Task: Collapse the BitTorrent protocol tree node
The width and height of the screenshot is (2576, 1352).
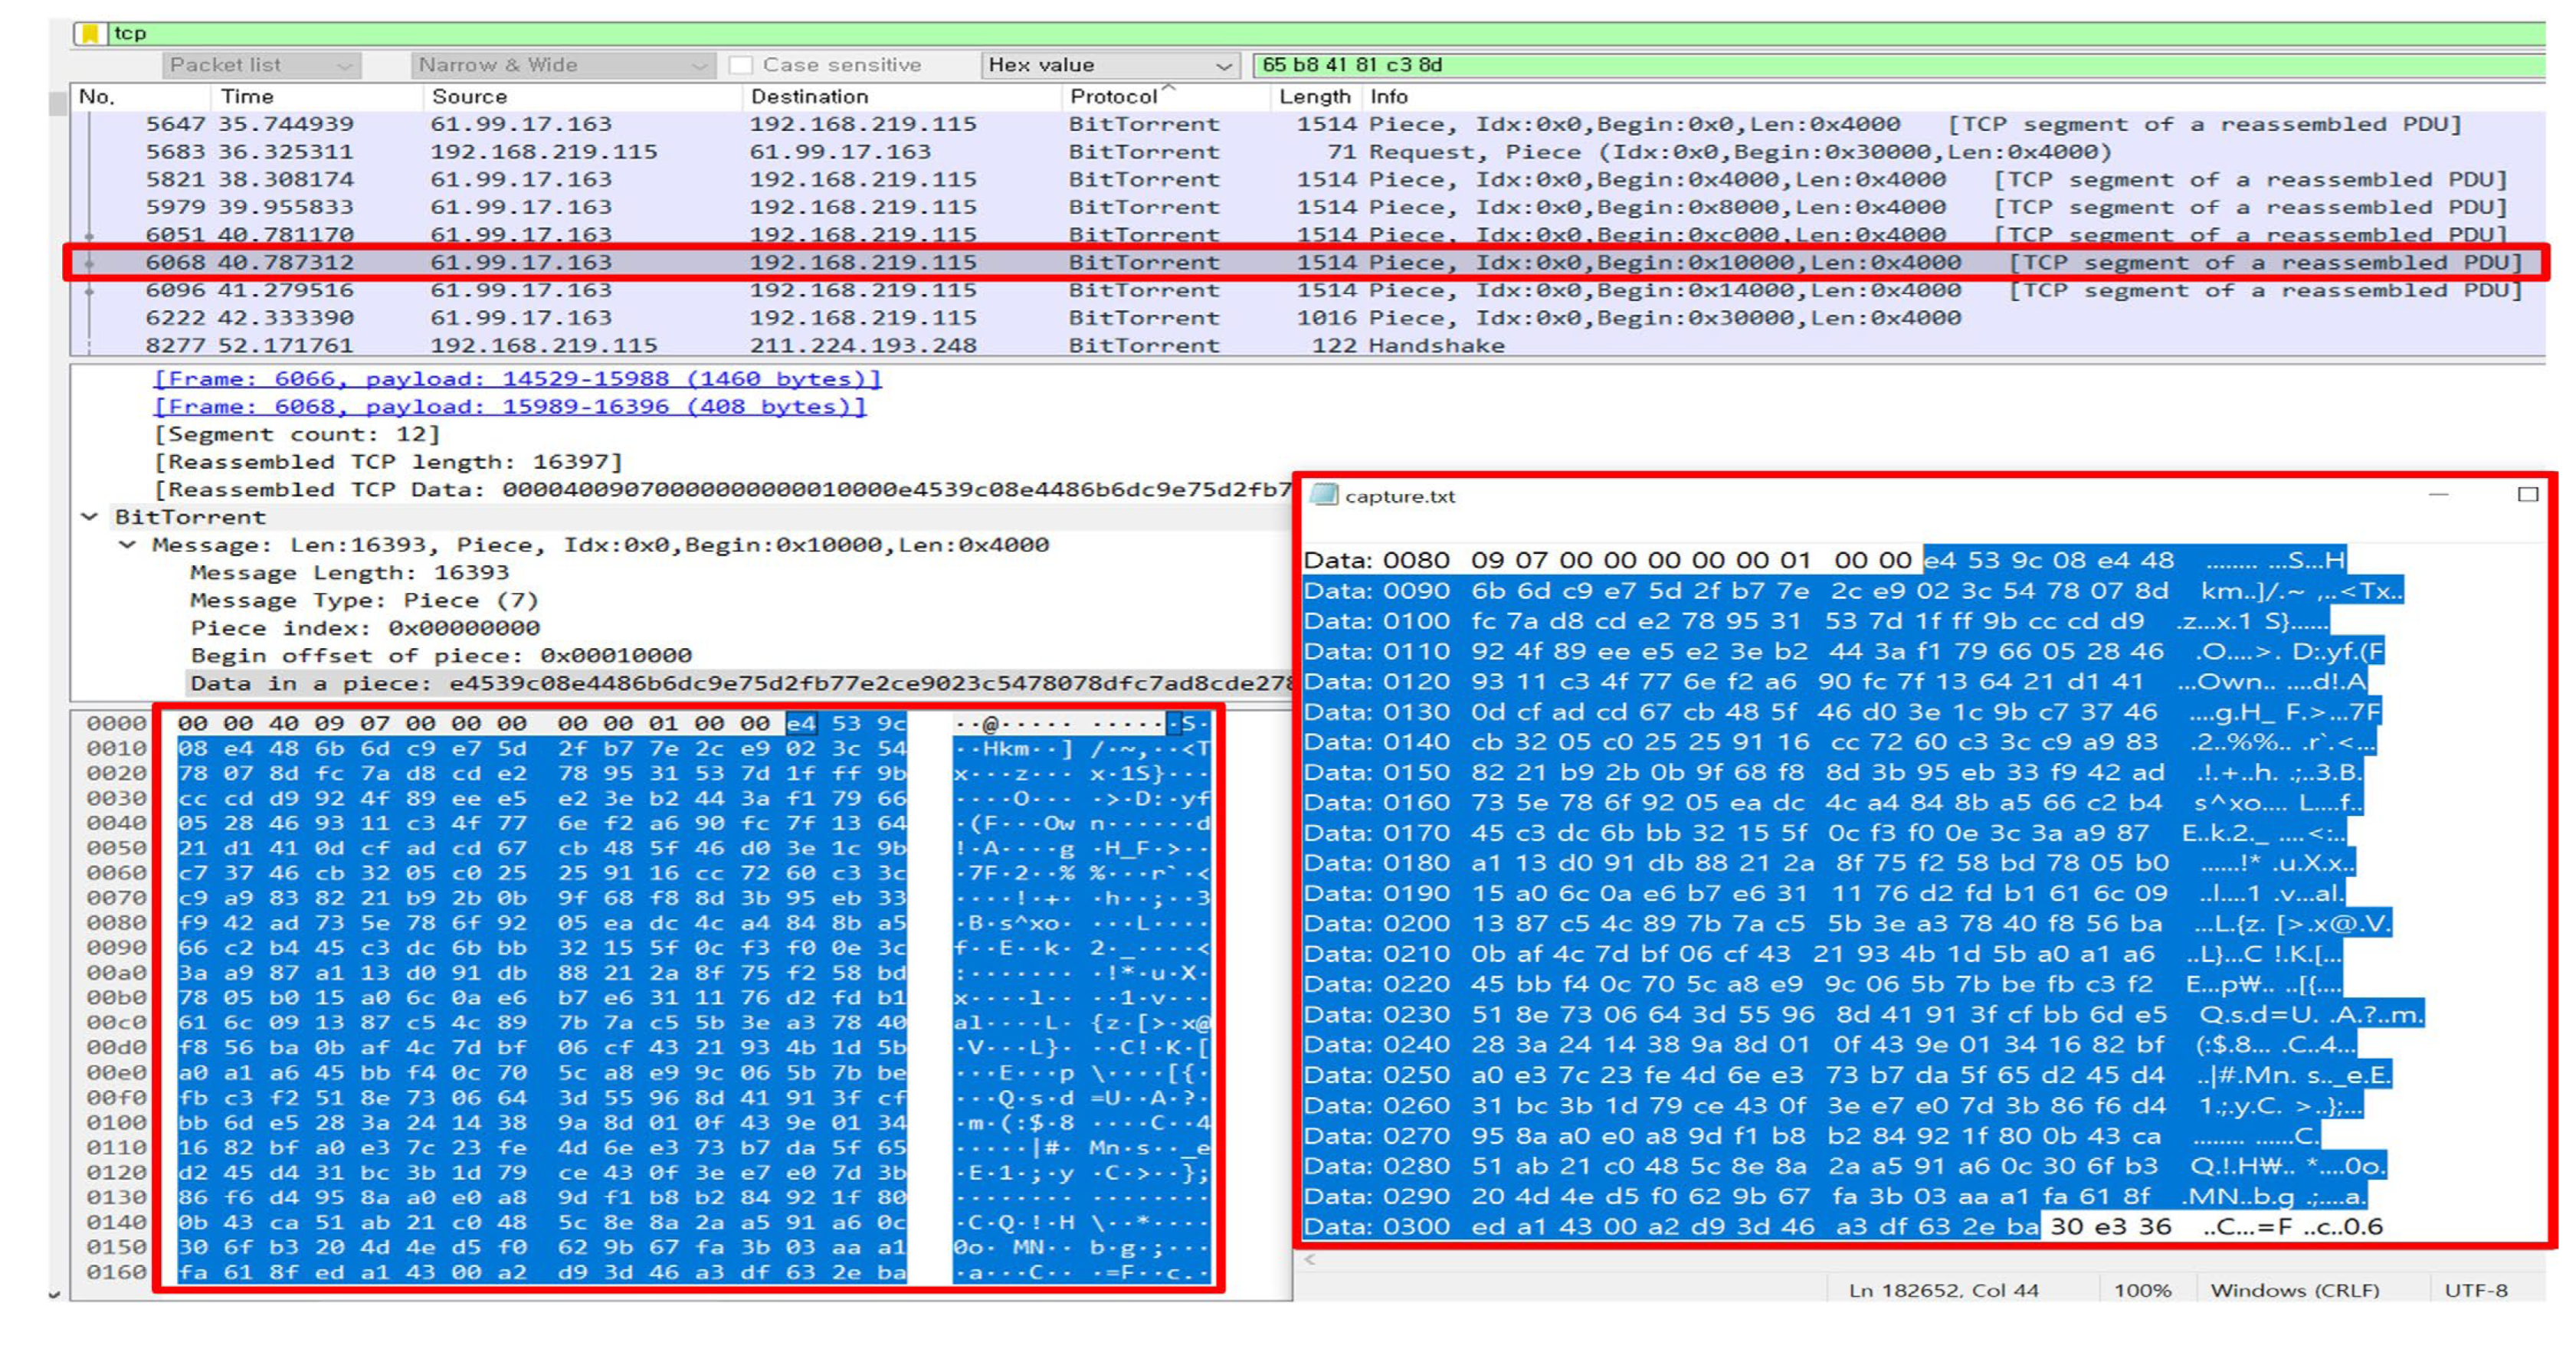Action: [90, 517]
